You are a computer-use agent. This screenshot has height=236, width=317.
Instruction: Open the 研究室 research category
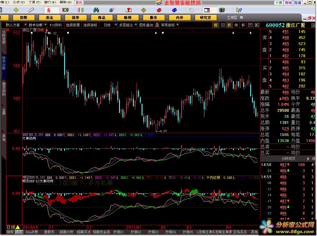206,18
